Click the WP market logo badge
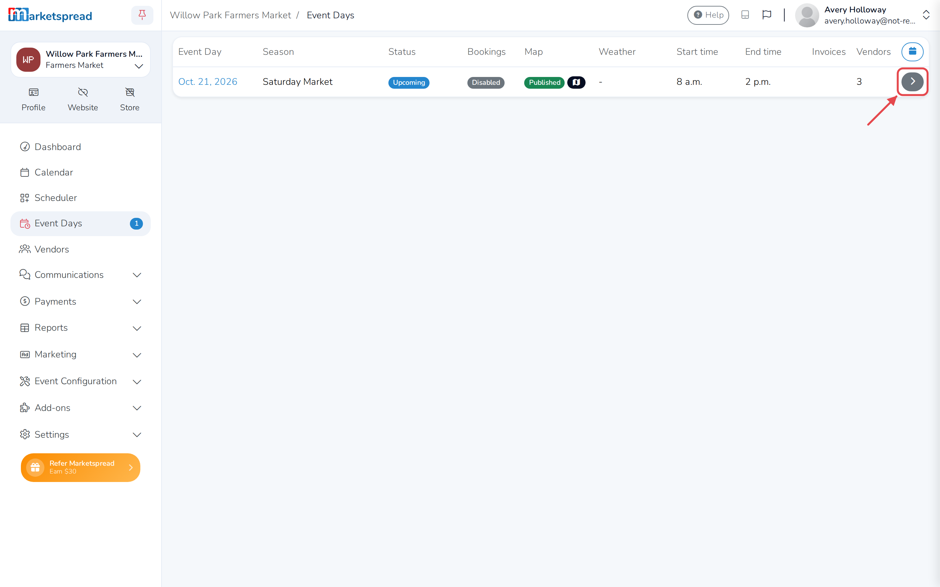 tap(28, 59)
